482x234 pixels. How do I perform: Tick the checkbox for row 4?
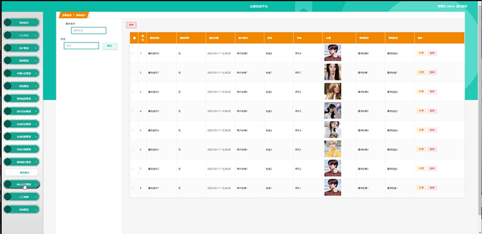point(133,111)
